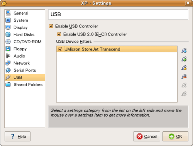Toggle Enable USB 2.0 (EHCI) Controller checkbox
Viewport: 193px width, 146px height.
59,34
